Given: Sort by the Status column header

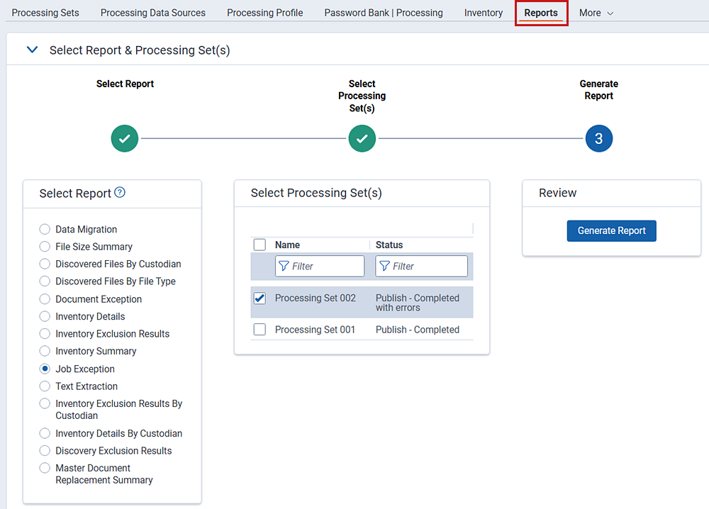Looking at the screenshot, I should (x=389, y=245).
